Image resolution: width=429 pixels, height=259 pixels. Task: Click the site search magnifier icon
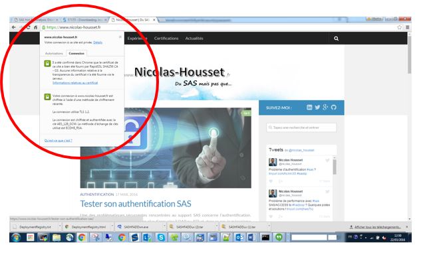pos(336,39)
